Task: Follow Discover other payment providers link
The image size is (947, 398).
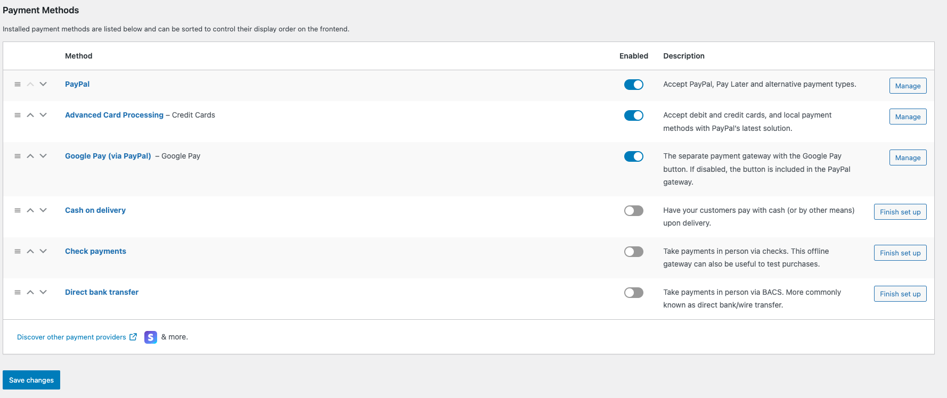Action: point(71,337)
